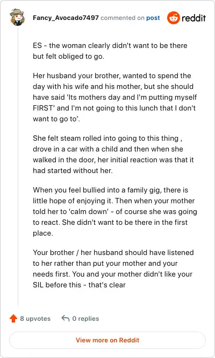Click paragraph starting "When you feel bullied"
215x358 pixels.
coord(115,211)
